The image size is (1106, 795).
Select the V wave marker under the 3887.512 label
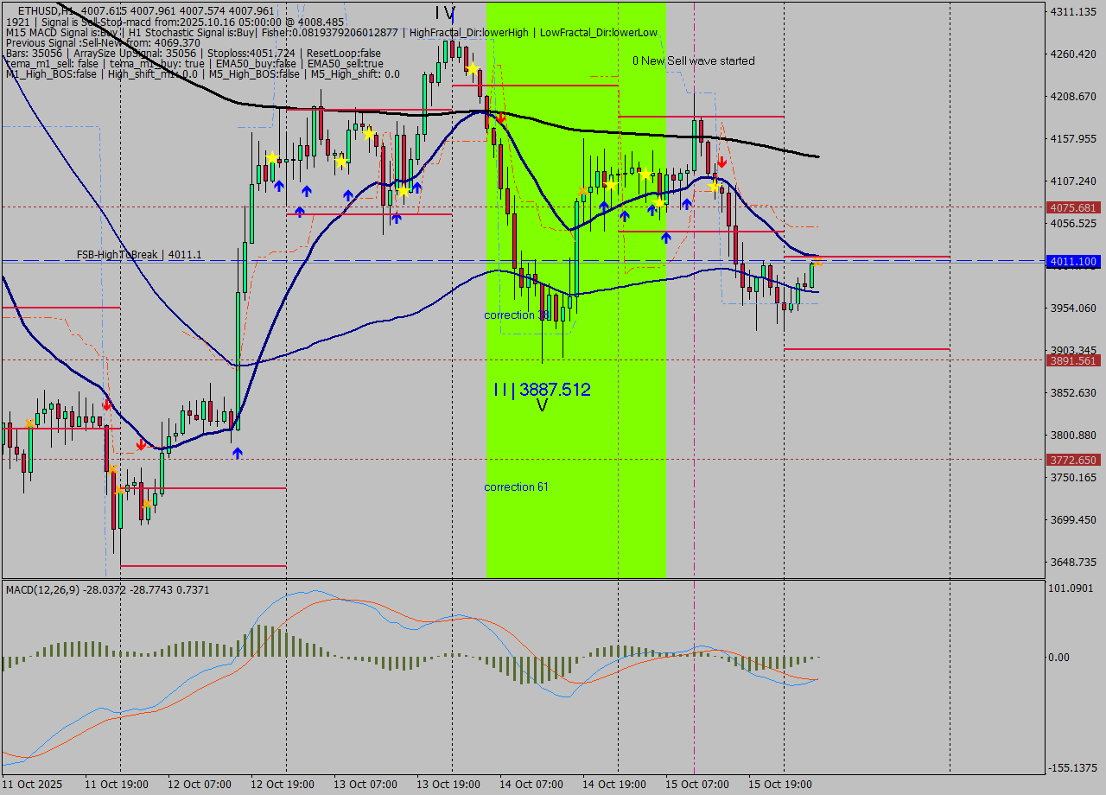coord(542,405)
